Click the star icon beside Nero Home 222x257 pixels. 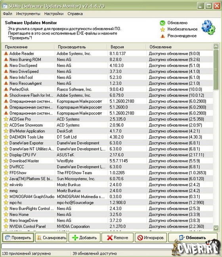pyautogui.click(x=6, y=214)
